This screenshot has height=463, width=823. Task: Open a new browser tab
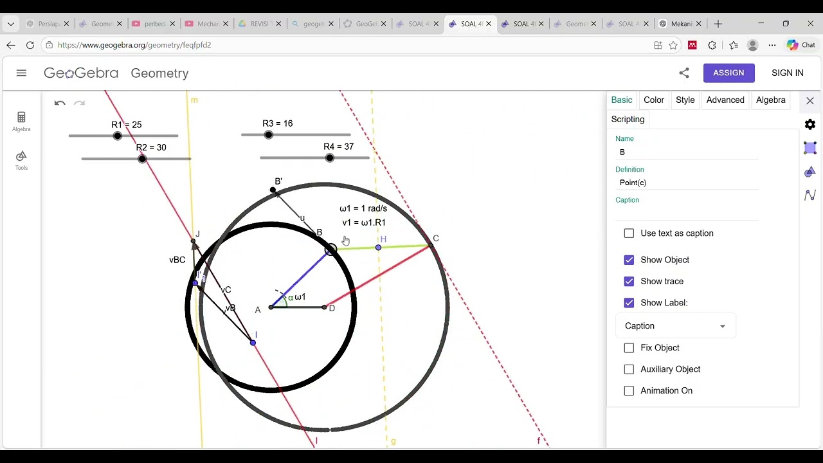click(718, 24)
